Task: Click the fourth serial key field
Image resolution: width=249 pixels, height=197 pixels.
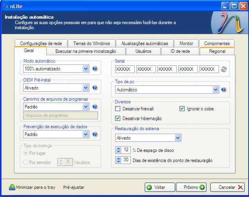Action: 188,69
